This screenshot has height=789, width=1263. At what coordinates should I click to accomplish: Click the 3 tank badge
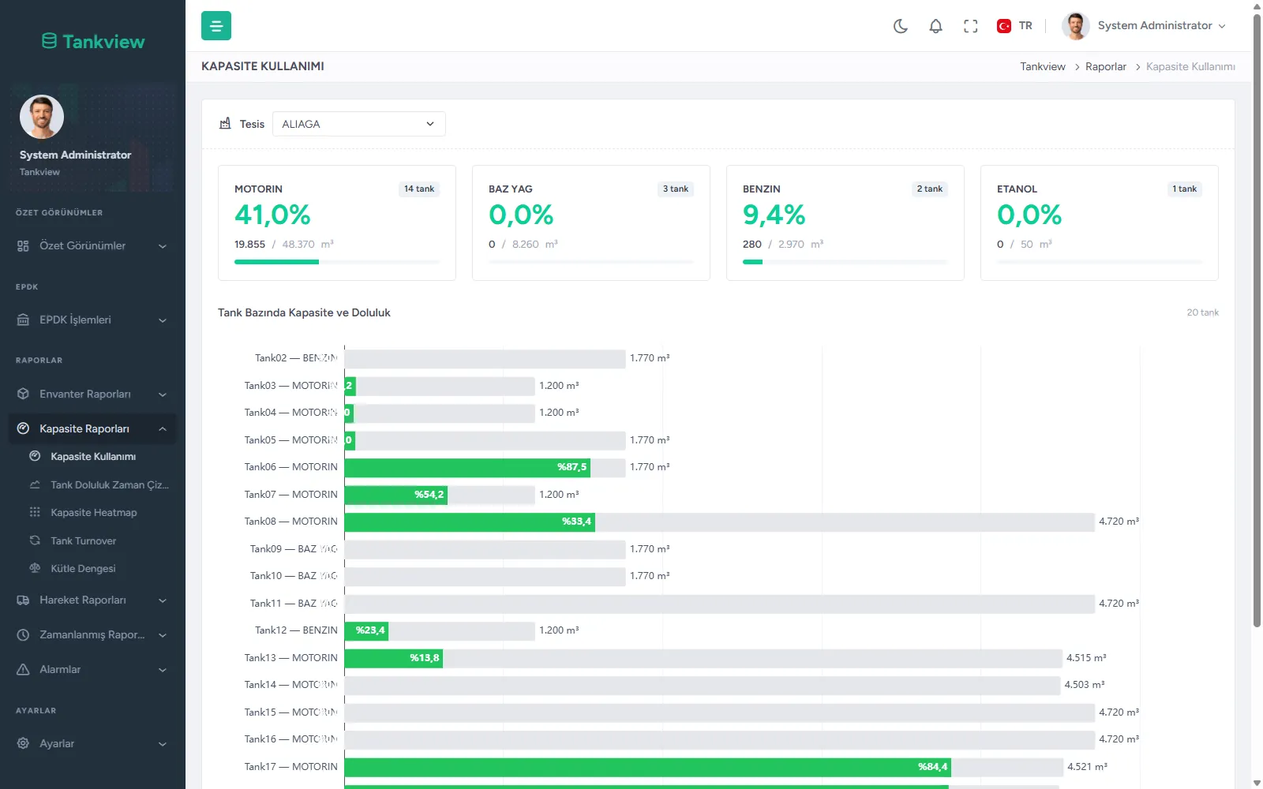click(676, 189)
